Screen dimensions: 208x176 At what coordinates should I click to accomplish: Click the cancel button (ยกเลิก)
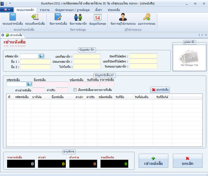click(188, 161)
